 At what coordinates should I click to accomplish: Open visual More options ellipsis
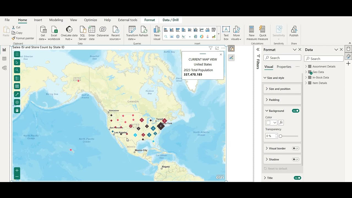tap(223, 48)
